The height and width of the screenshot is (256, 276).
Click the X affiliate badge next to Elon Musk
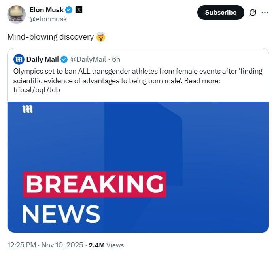coord(79,10)
